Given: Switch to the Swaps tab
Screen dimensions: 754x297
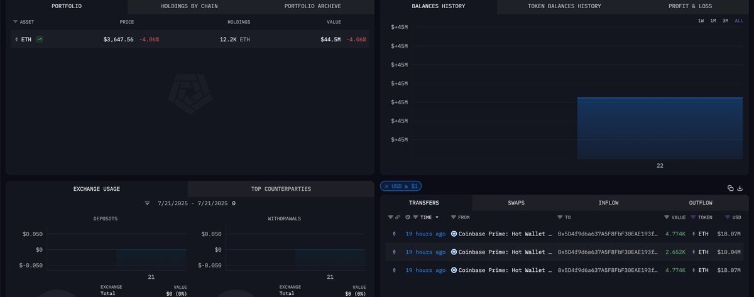Looking at the screenshot, I should (x=516, y=203).
